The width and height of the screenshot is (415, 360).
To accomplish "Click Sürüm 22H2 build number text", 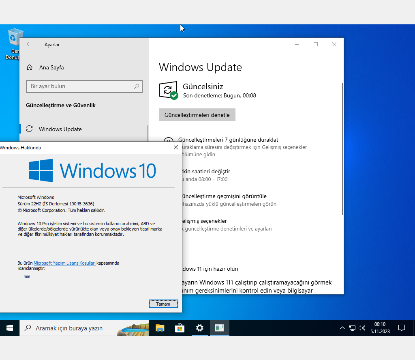I will tap(56, 204).
